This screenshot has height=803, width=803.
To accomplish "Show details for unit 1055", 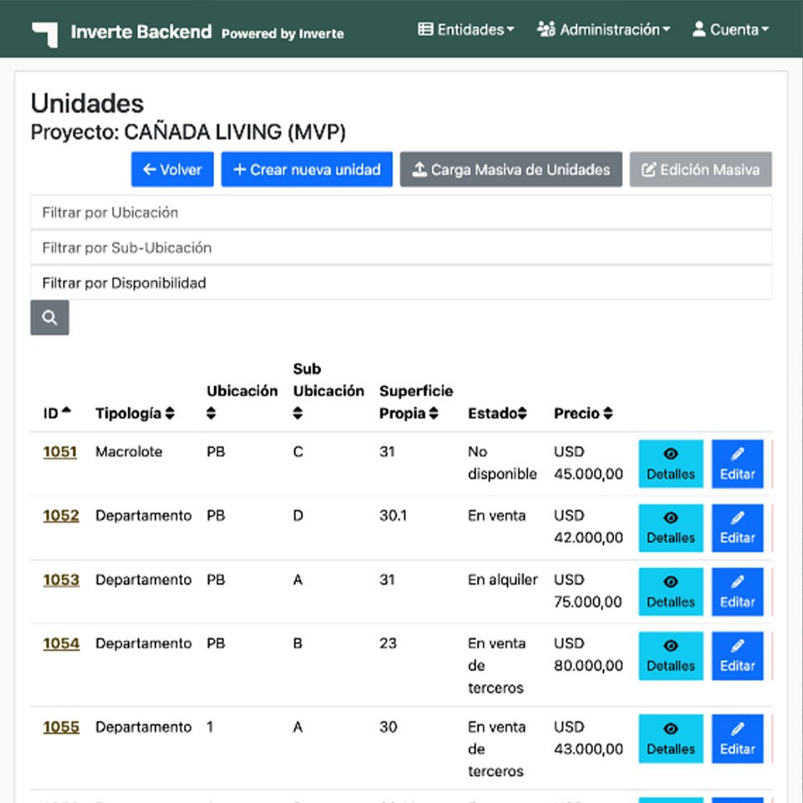I will 671,739.
